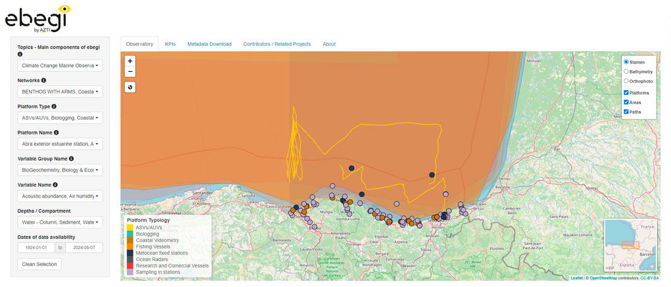This screenshot has height=287, width=671.
Task: Expand the Networks dropdown
Action: (60, 92)
